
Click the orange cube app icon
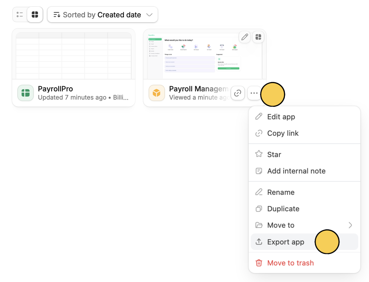pyautogui.click(x=157, y=93)
